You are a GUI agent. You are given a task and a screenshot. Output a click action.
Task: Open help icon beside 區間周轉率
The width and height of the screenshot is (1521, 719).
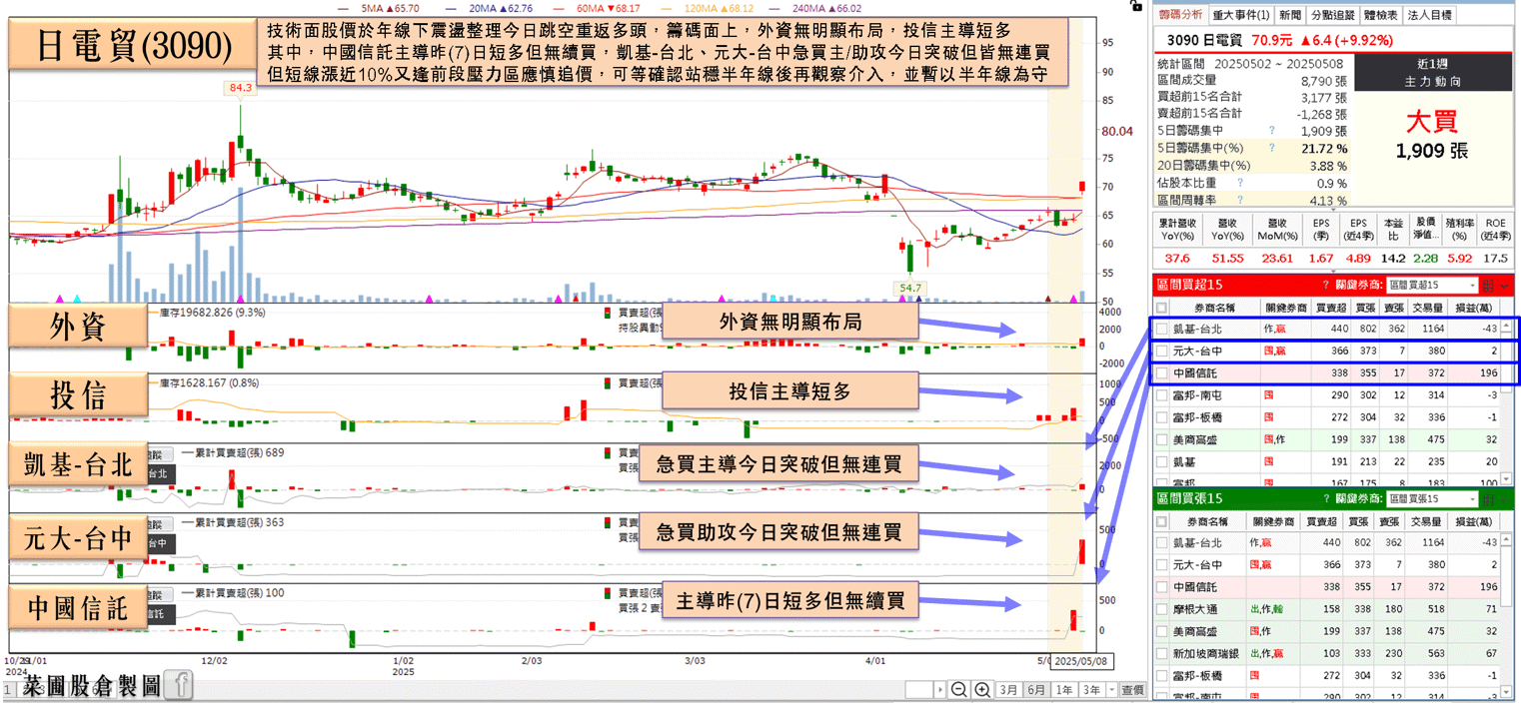point(1240,200)
